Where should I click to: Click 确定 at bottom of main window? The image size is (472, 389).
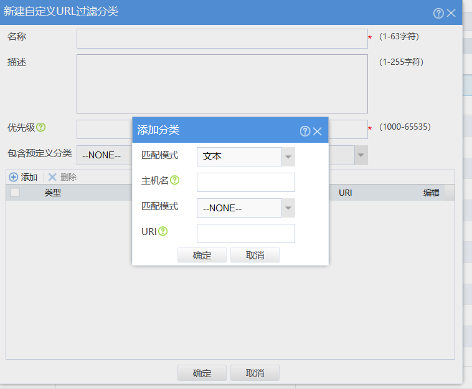click(x=202, y=373)
